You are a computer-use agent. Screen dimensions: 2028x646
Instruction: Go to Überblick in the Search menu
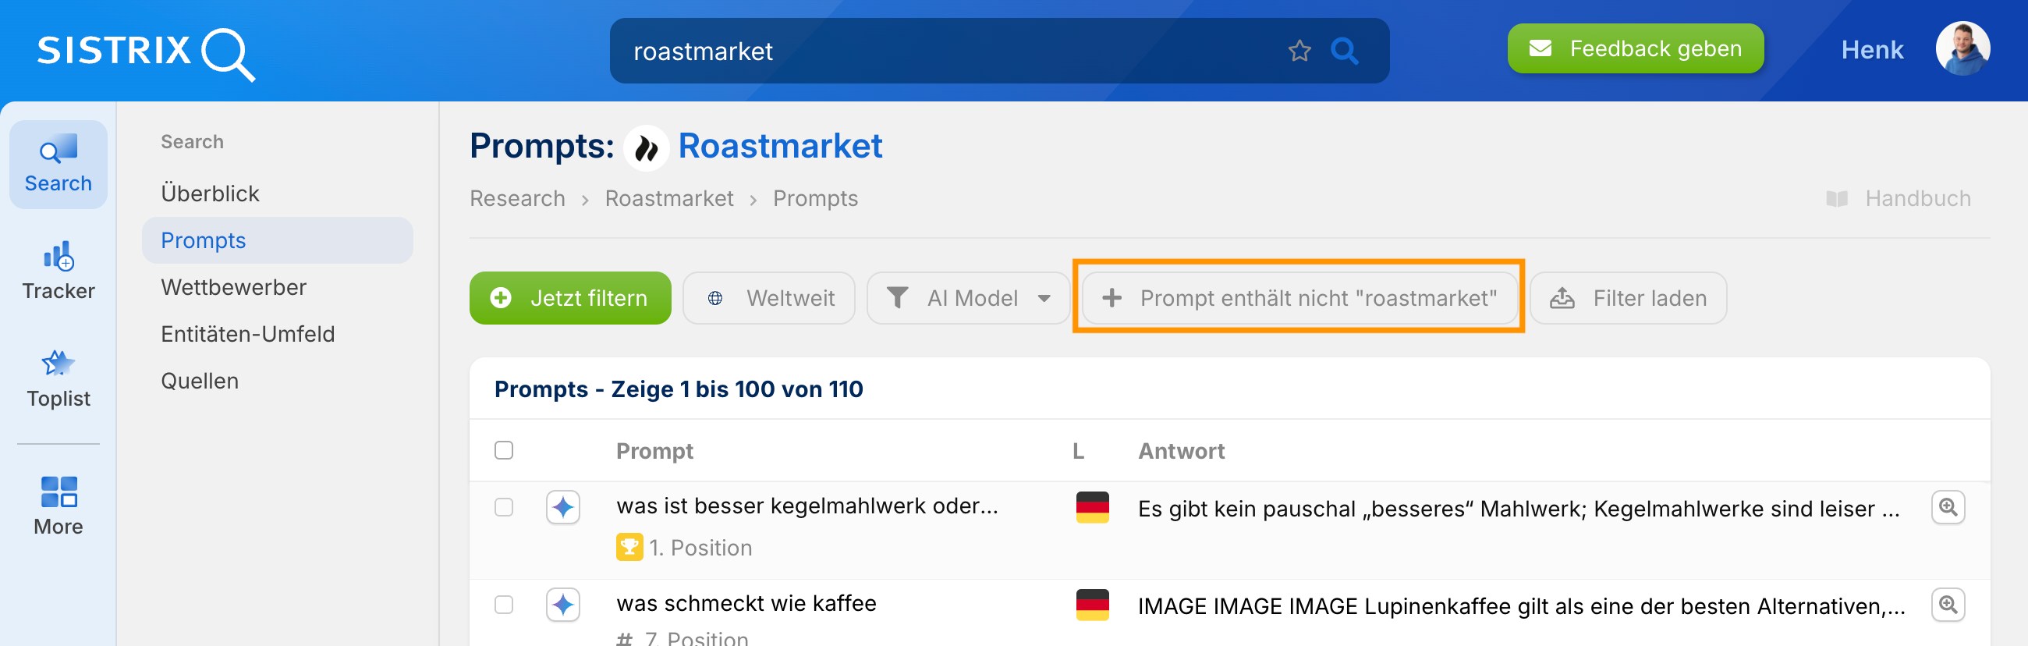[x=210, y=193]
